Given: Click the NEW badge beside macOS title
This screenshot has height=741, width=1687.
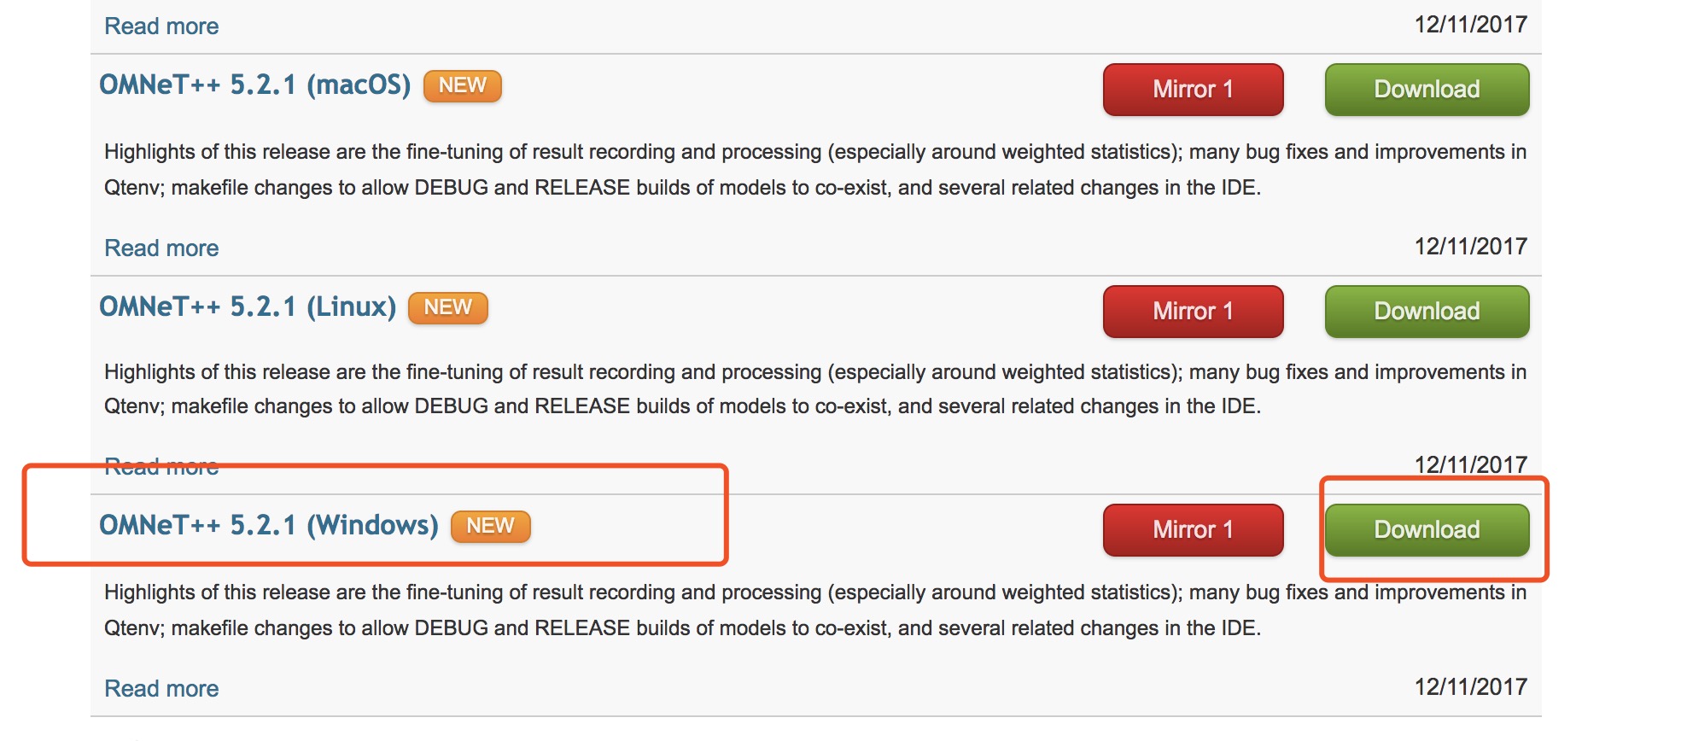Looking at the screenshot, I should point(462,86).
